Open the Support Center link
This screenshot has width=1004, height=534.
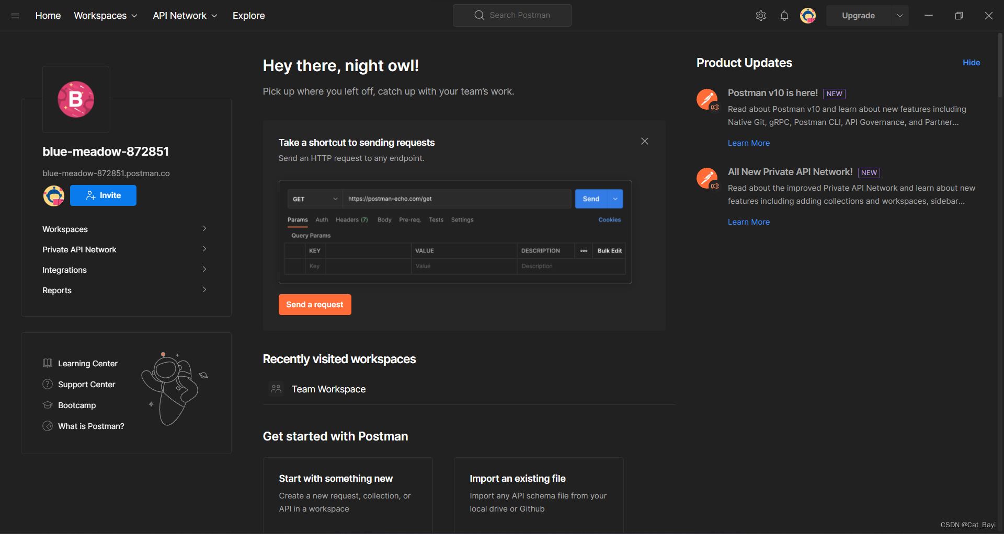[x=87, y=385]
